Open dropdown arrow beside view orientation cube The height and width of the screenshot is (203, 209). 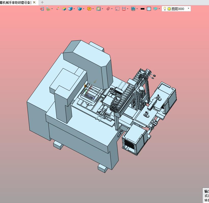coord(83,9)
